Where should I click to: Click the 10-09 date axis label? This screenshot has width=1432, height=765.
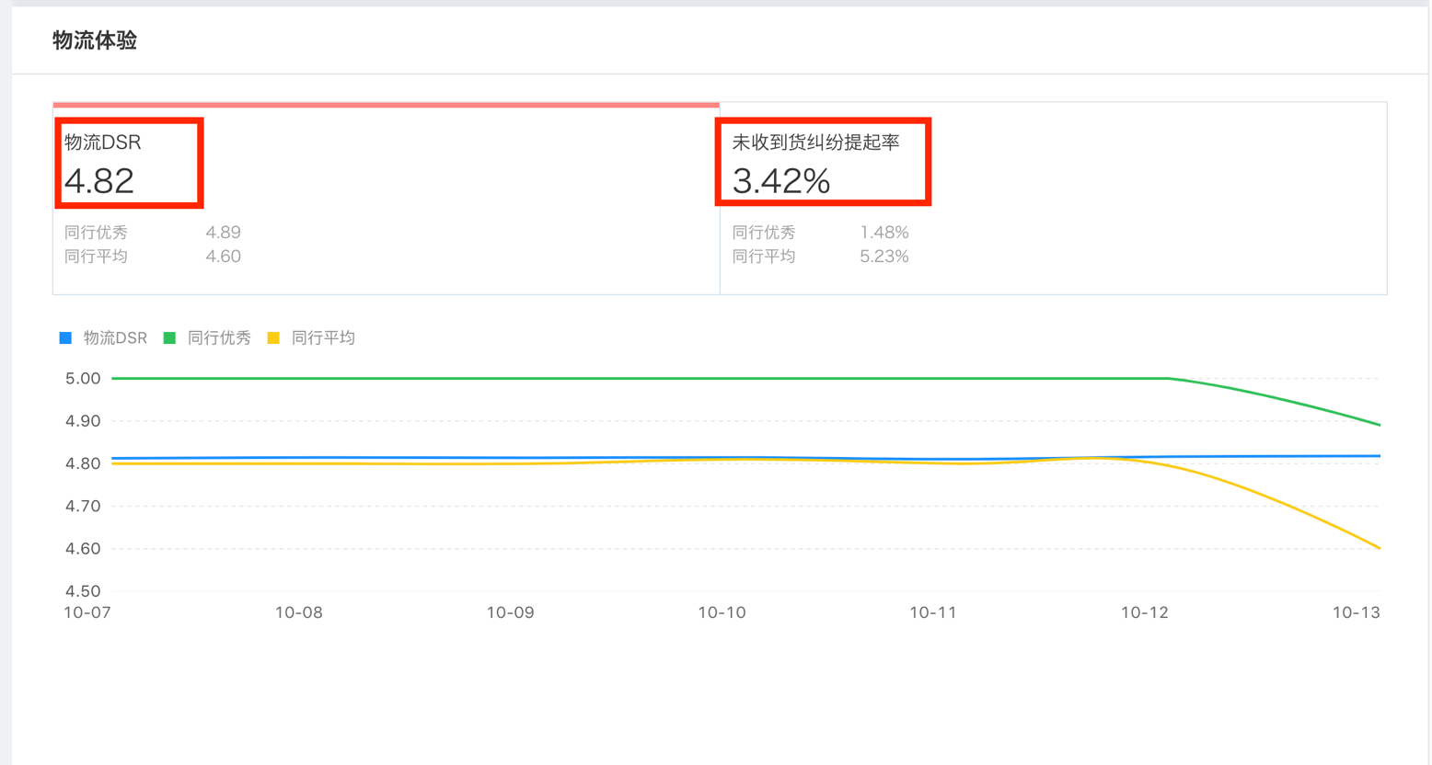pyautogui.click(x=511, y=612)
